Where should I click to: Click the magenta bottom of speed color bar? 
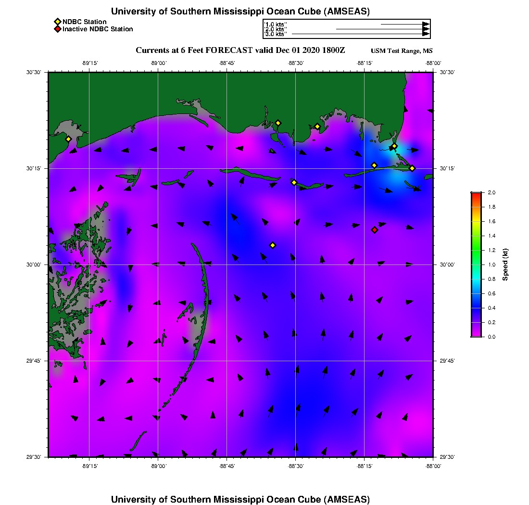click(x=476, y=335)
